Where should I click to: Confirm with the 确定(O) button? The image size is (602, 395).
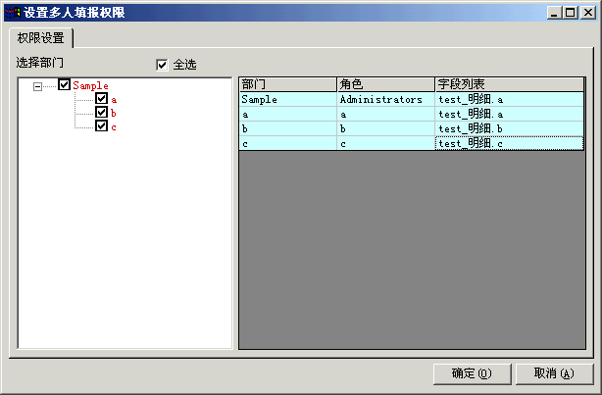coord(473,373)
